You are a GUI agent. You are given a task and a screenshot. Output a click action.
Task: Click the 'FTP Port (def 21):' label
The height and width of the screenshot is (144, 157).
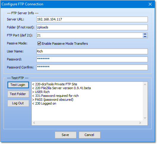point(20,35)
